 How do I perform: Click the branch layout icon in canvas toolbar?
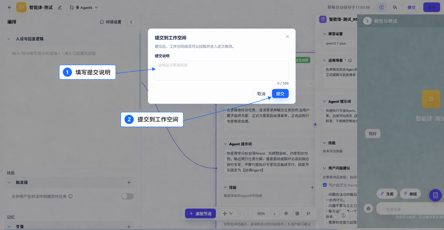(309, 213)
